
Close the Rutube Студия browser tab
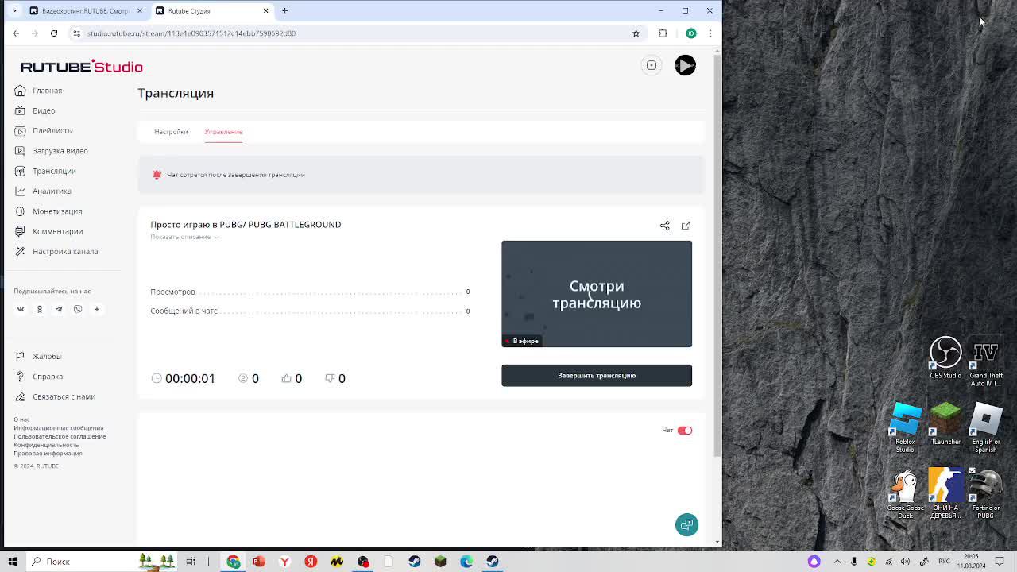(x=266, y=11)
